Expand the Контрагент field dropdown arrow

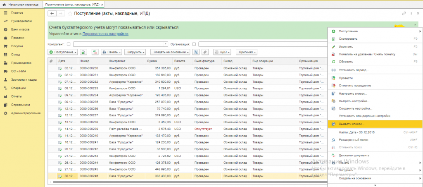click(166, 44)
